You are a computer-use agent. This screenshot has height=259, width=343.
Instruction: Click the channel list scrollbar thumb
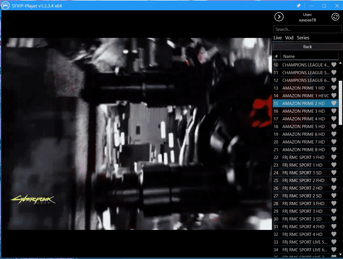340,102
